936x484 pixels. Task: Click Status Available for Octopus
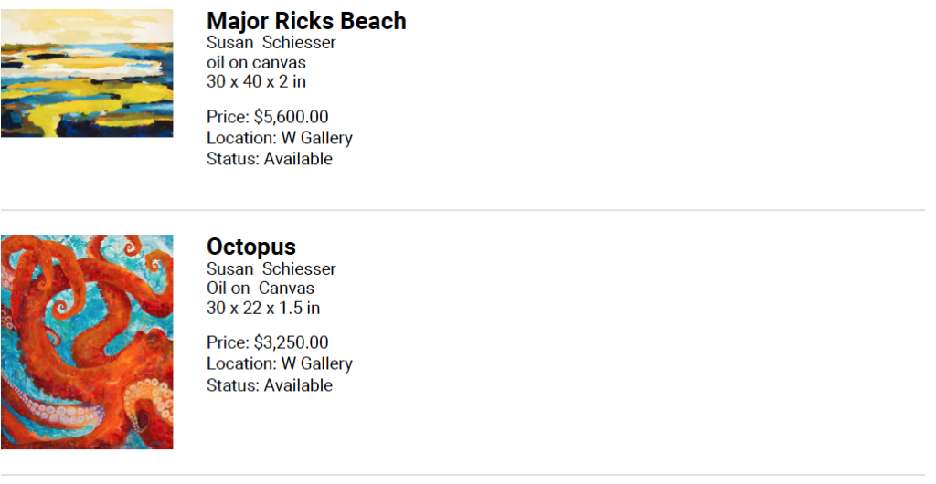270,385
